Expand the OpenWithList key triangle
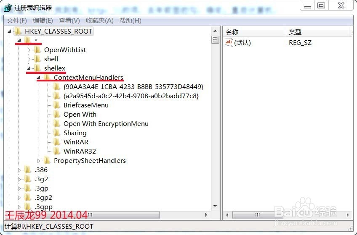This screenshot has width=357, height=235. pyautogui.click(x=29, y=50)
